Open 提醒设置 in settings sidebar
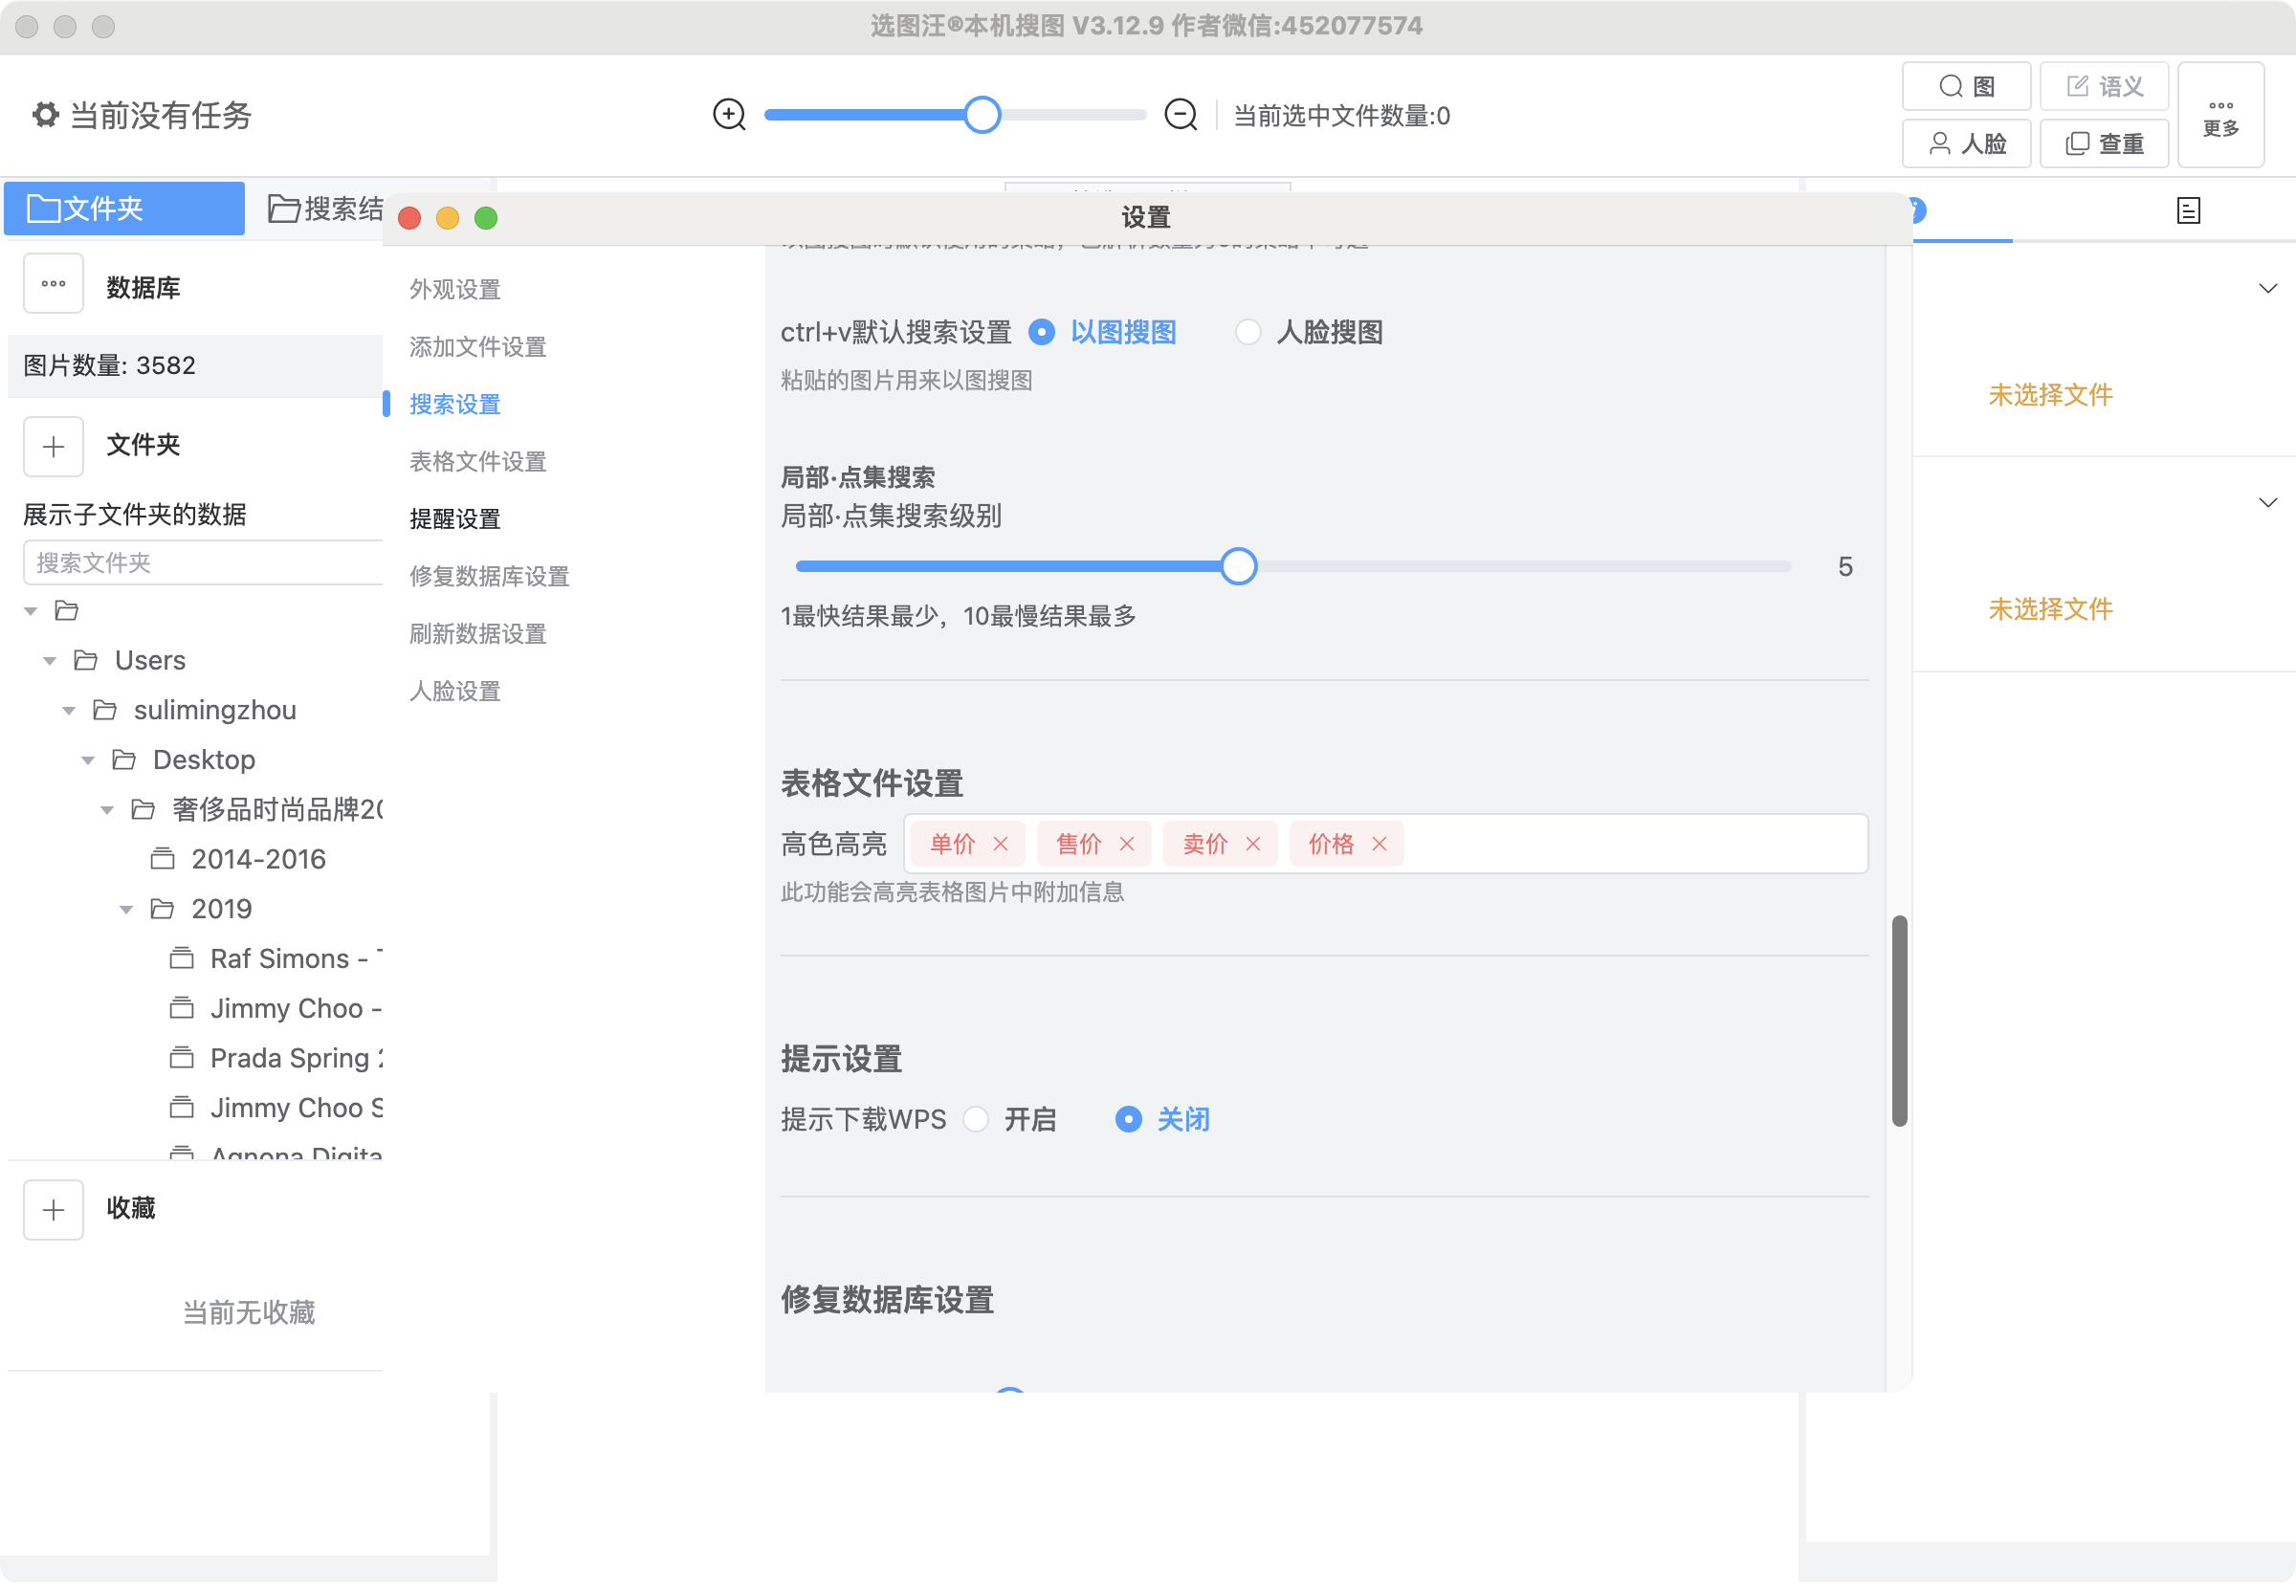Viewport: 2296px width, 1584px height. [455, 519]
